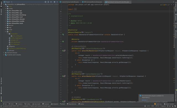Viewport: 177px width, 108px height.
Task: Open the Endpoints tool window
Action: pos(54,104)
